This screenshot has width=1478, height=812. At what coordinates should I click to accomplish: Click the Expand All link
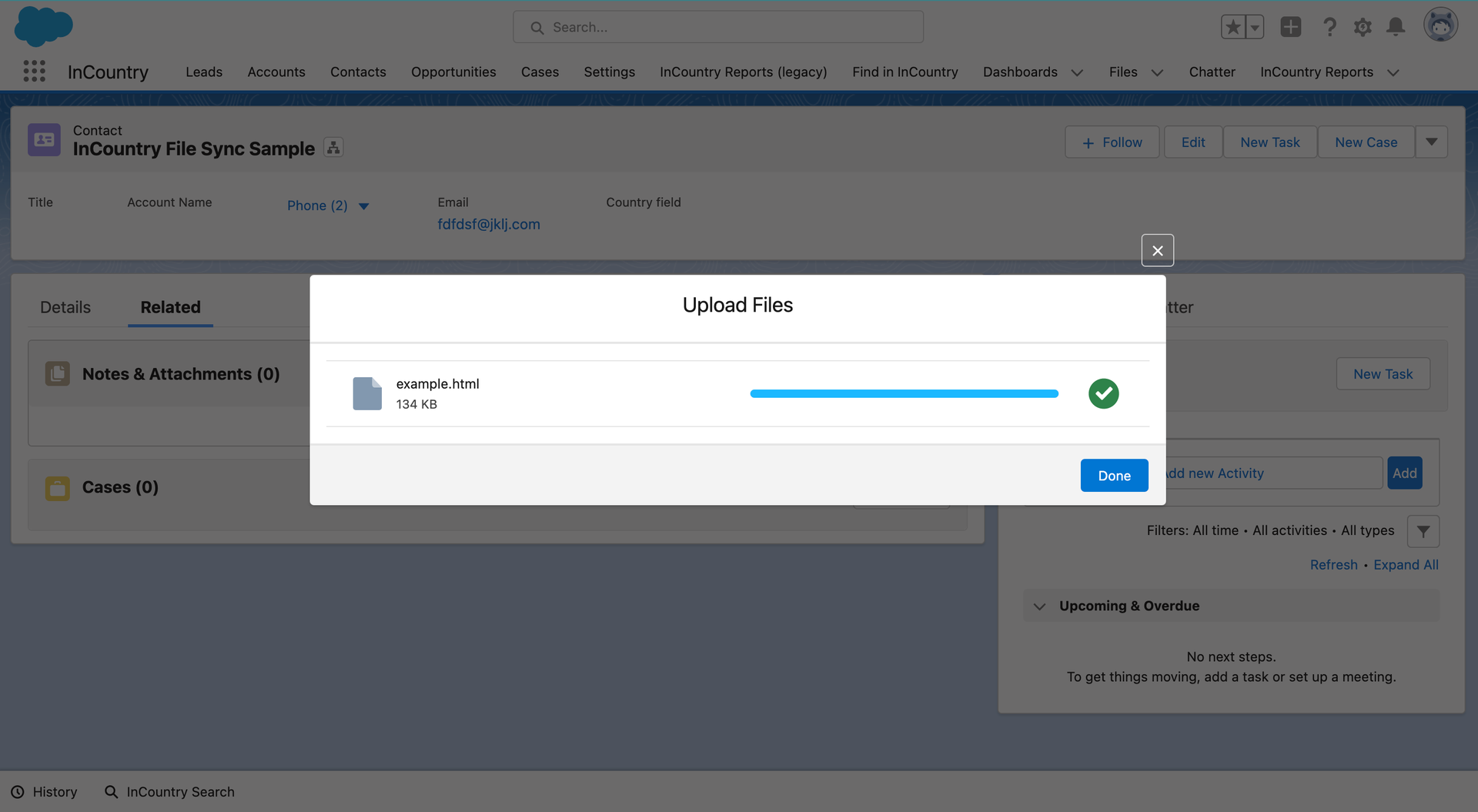click(1406, 565)
